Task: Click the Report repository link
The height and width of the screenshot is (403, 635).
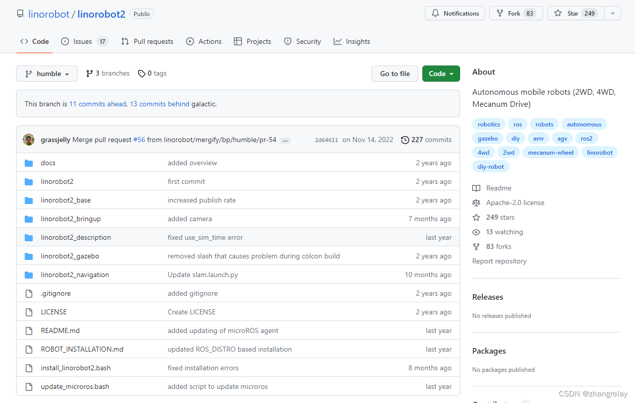Action: (x=499, y=261)
